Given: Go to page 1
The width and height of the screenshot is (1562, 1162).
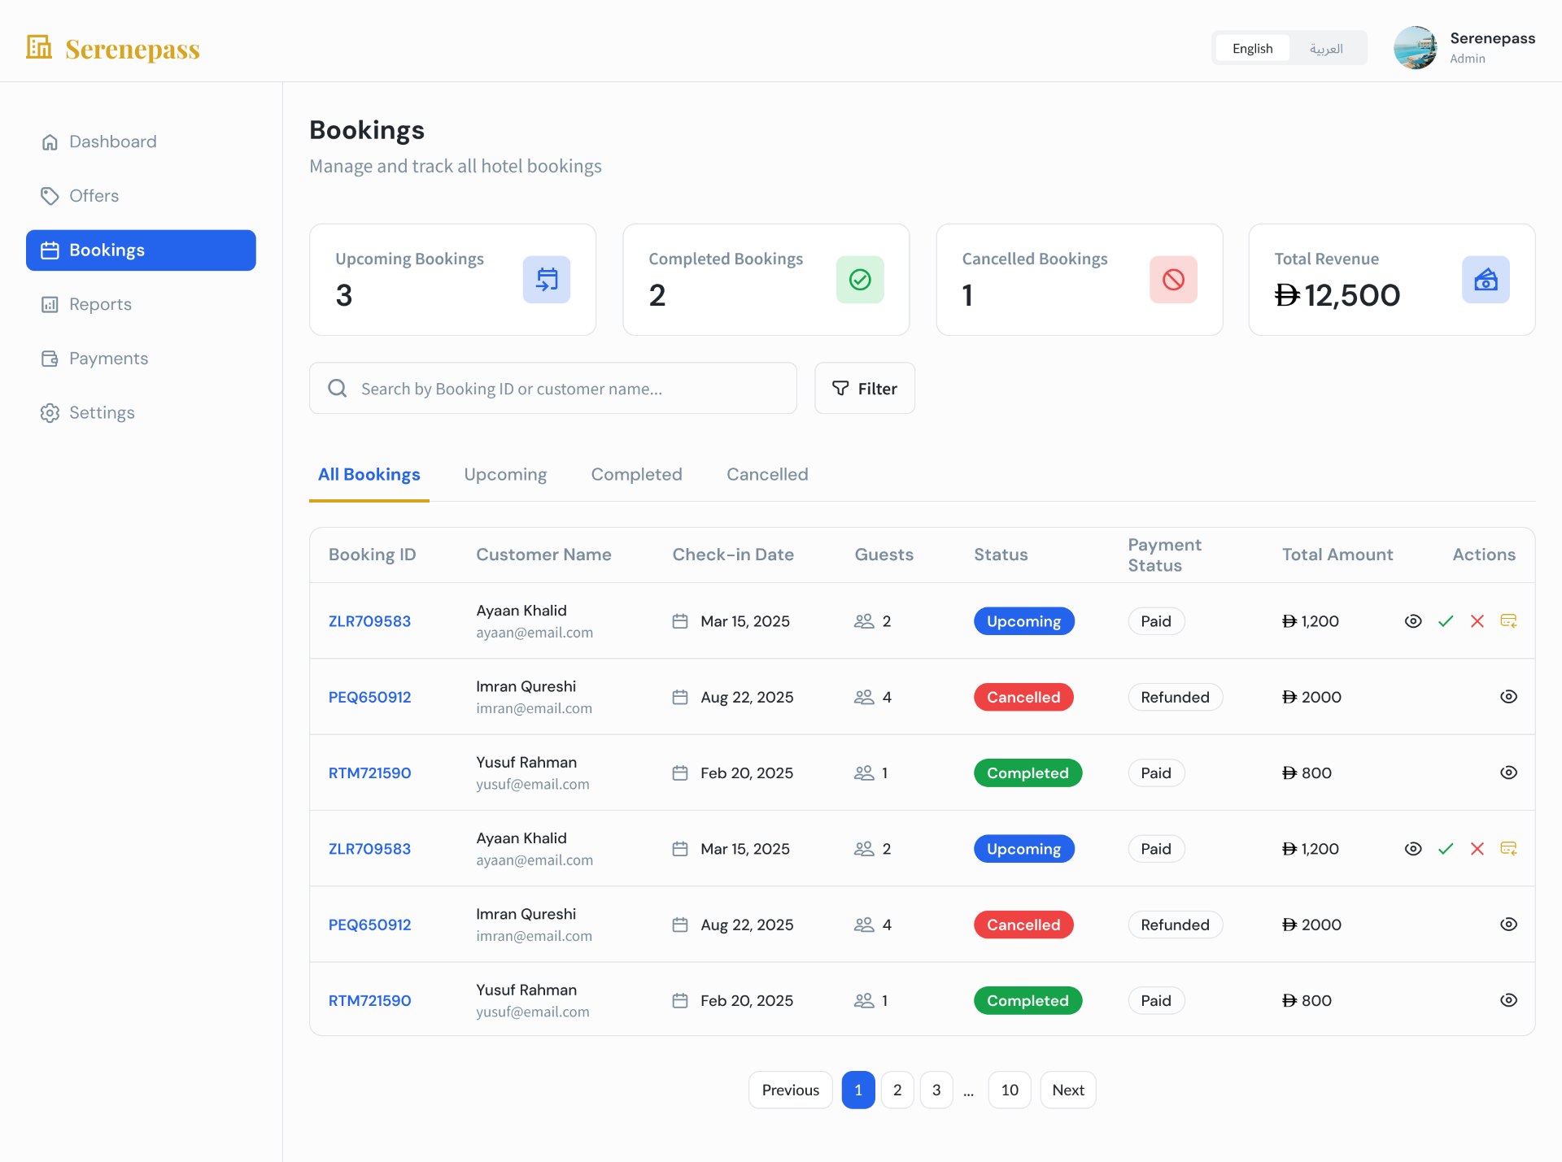Looking at the screenshot, I should [858, 1090].
